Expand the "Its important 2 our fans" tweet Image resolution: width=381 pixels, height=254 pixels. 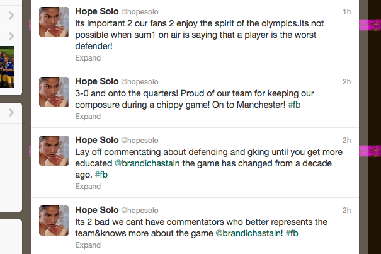[x=88, y=57]
